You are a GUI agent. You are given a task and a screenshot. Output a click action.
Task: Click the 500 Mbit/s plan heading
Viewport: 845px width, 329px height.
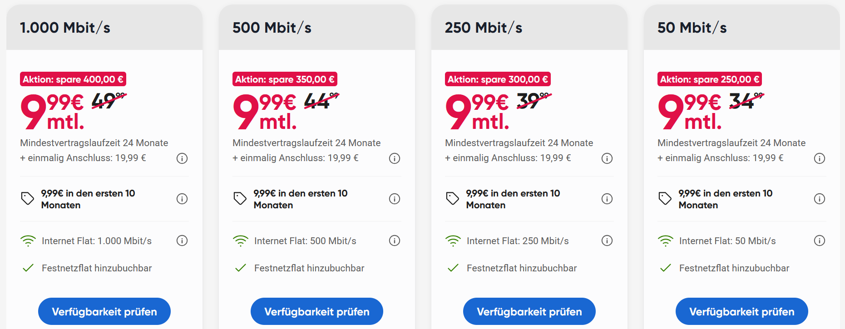tap(272, 28)
